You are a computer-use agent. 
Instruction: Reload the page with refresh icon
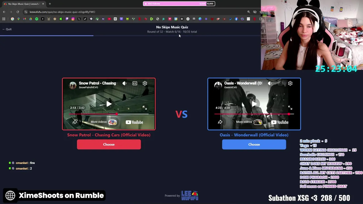(x=18, y=12)
